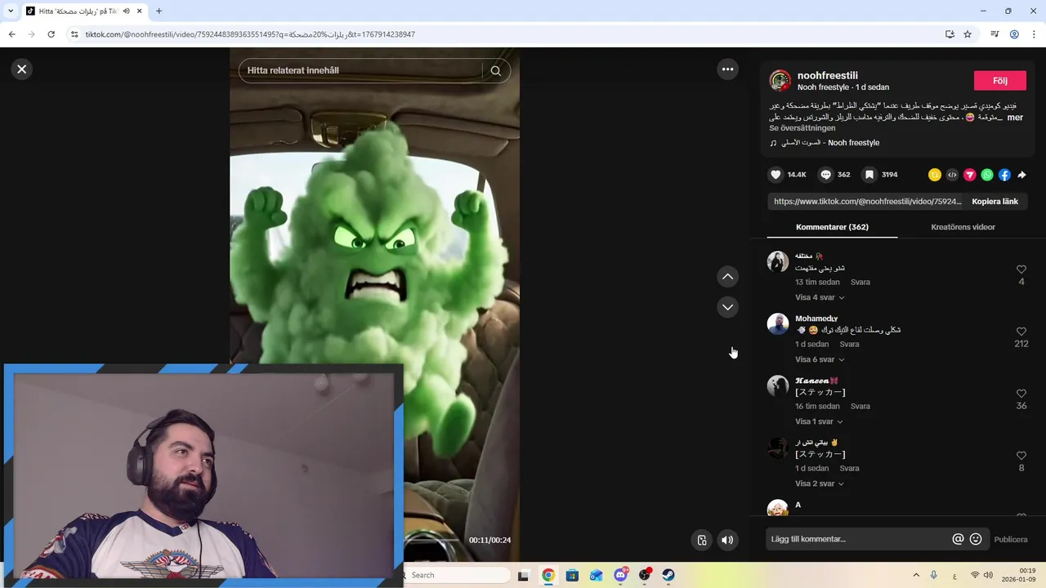The width and height of the screenshot is (1046, 588).
Task: Click the search magnifier in related content bar
Action: [x=496, y=71]
